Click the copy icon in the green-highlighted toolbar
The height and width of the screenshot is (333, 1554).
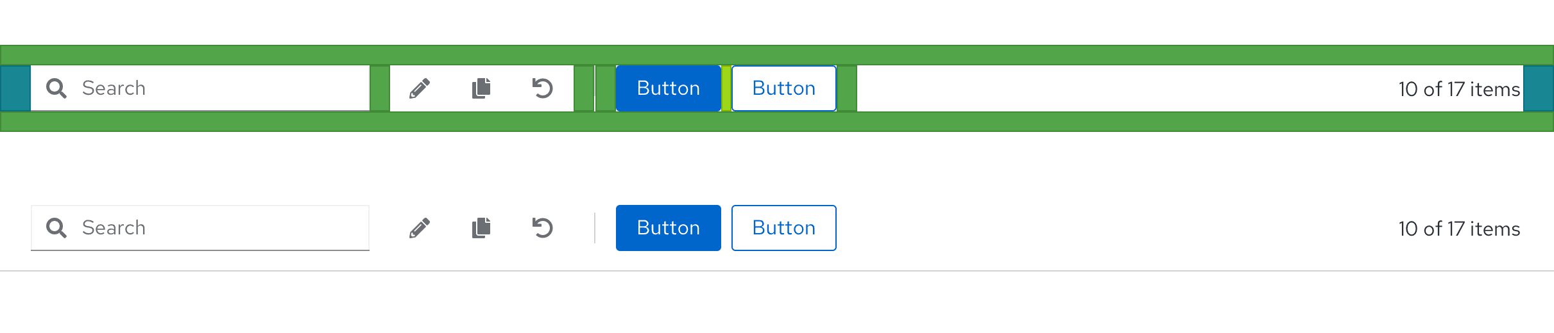click(481, 88)
